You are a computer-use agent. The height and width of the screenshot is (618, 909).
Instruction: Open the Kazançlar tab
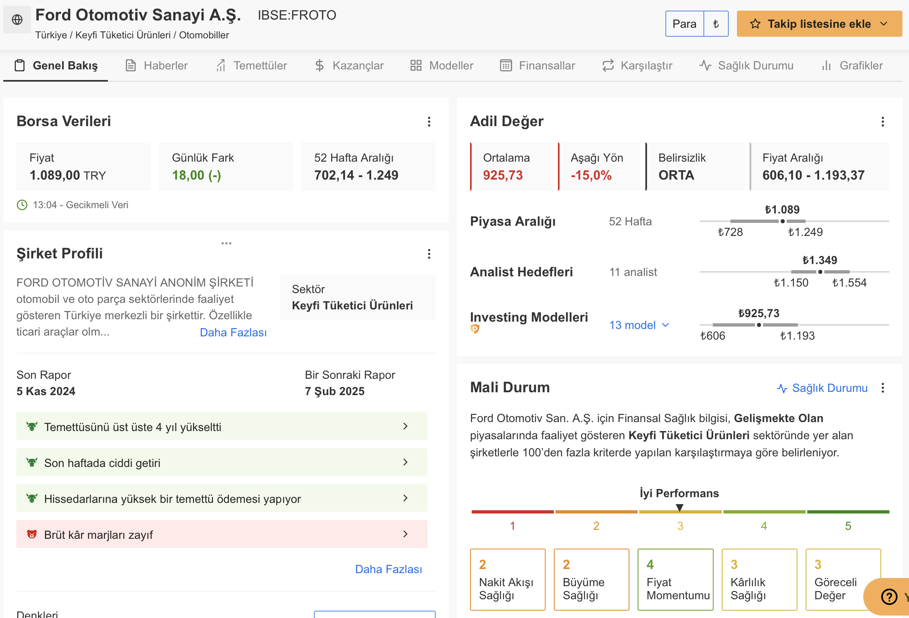(349, 66)
